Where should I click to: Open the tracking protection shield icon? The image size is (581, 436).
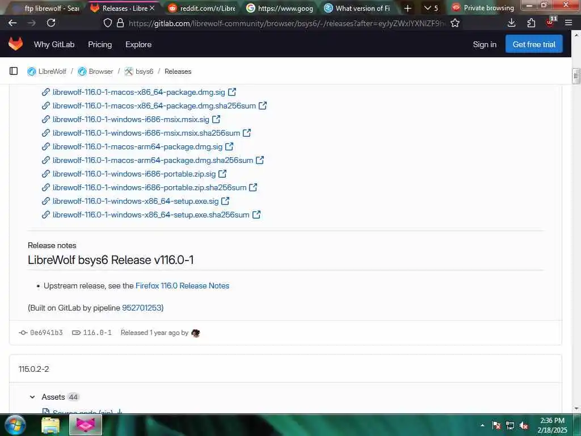(107, 23)
